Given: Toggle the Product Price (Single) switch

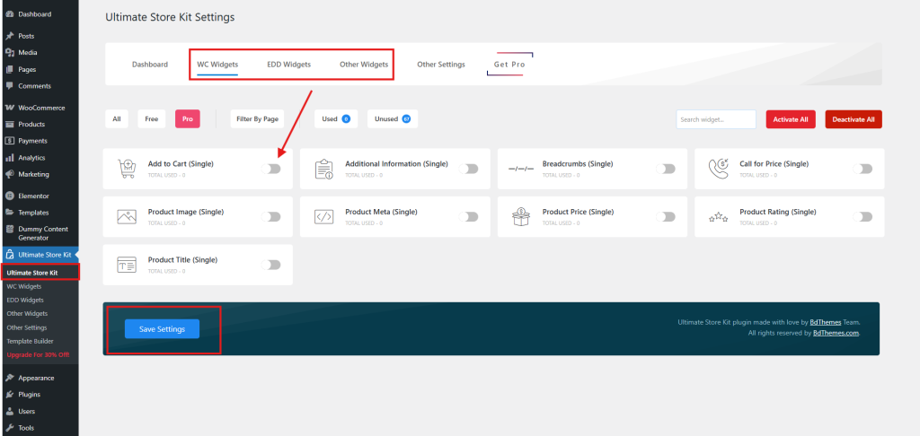Looking at the screenshot, I should pos(666,217).
